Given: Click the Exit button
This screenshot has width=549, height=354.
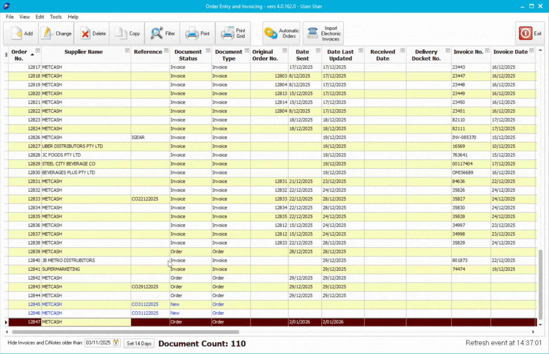Looking at the screenshot, I should click(x=530, y=33).
